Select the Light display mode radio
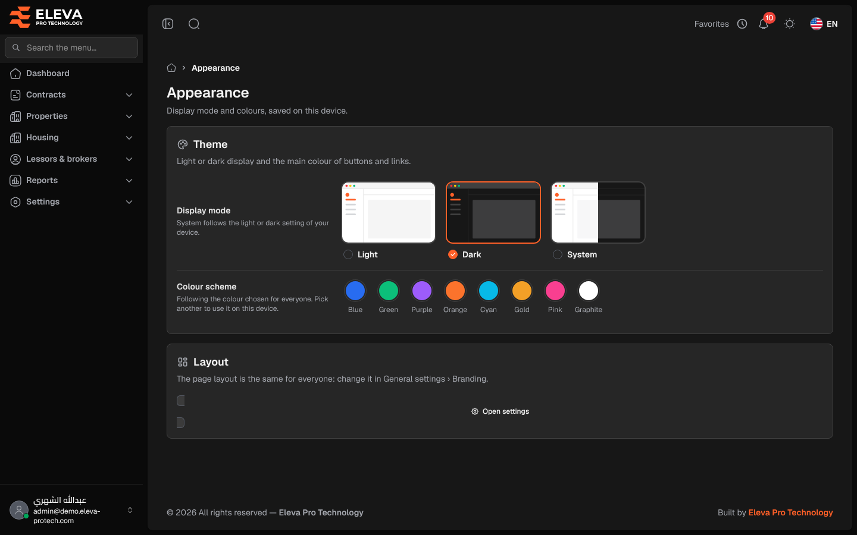The height and width of the screenshot is (535, 857). tap(348, 254)
